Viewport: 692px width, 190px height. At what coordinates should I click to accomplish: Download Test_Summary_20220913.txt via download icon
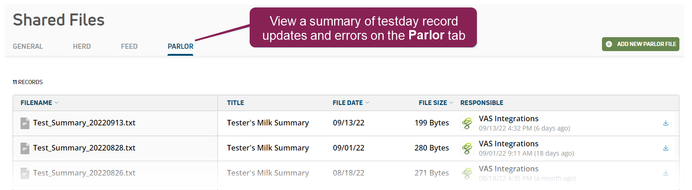tap(665, 123)
